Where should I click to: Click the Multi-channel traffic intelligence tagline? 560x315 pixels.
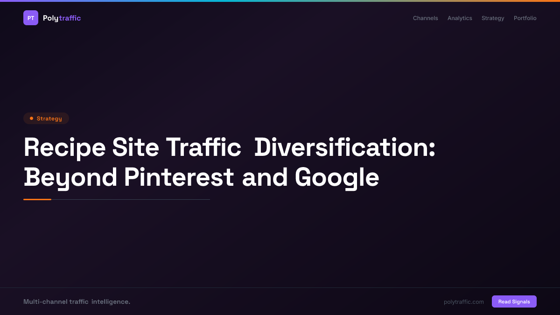pos(77,301)
